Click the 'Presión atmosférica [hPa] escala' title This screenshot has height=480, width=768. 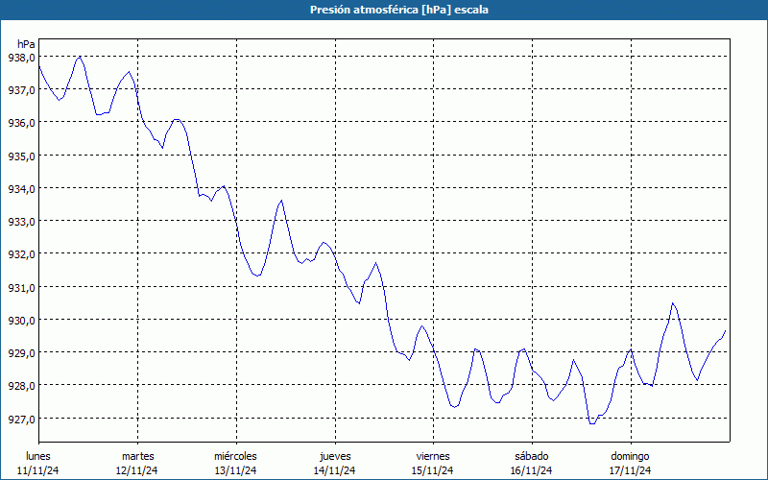pyautogui.click(x=399, y=10)
